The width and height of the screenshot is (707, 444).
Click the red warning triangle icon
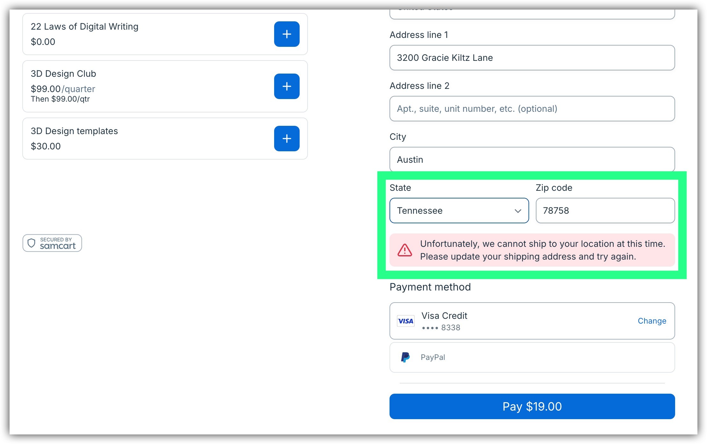(405, 250)
